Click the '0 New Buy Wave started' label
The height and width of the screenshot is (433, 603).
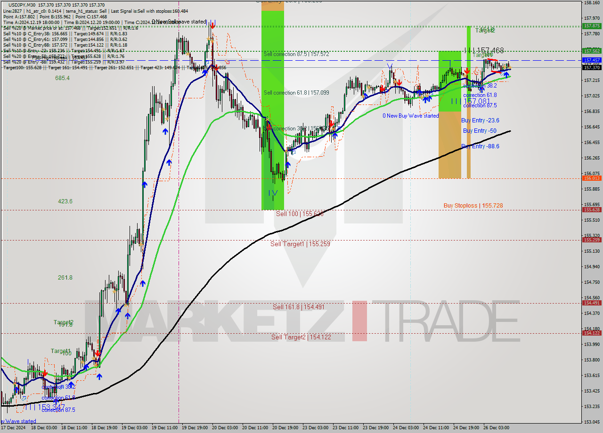tap(410, 116)
